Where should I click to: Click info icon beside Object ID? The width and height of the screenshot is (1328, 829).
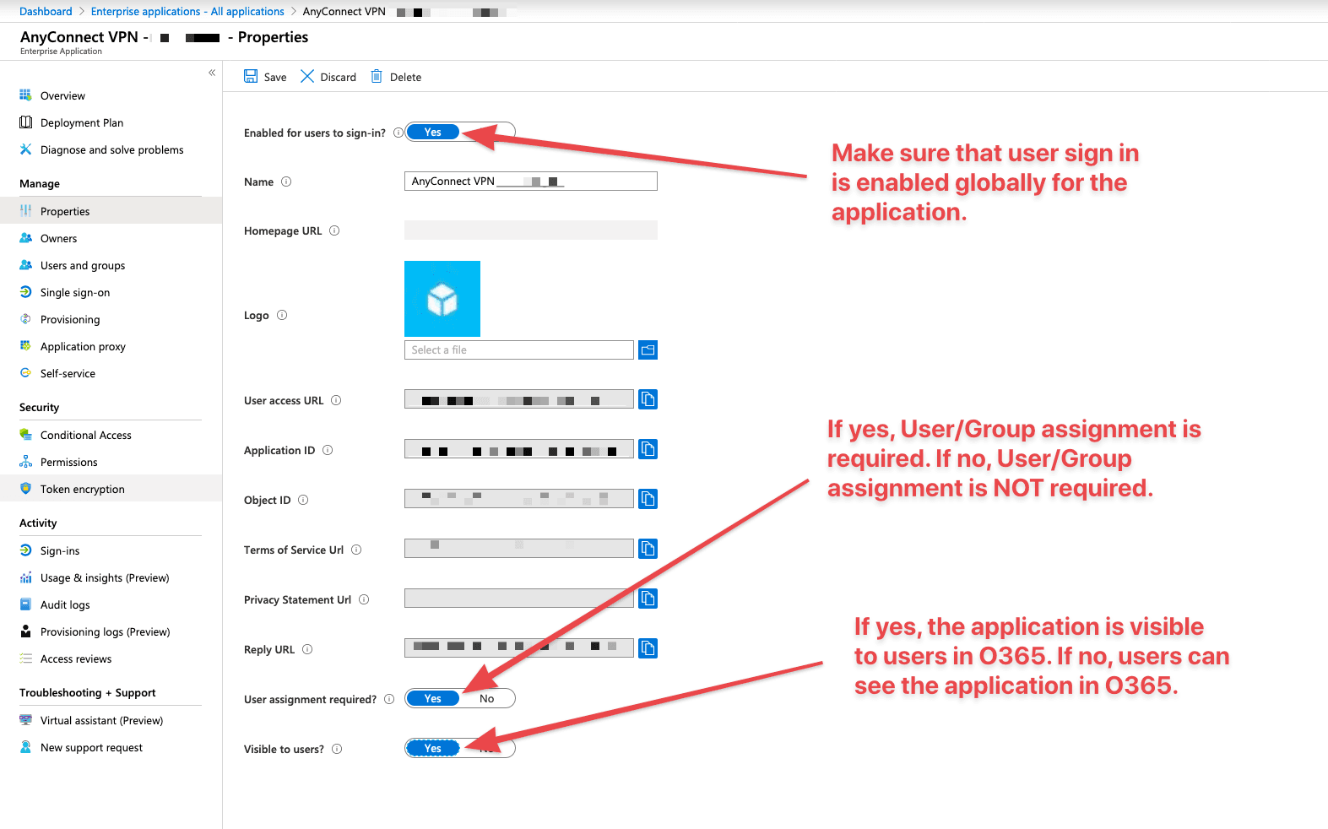(x=303, y=500)
